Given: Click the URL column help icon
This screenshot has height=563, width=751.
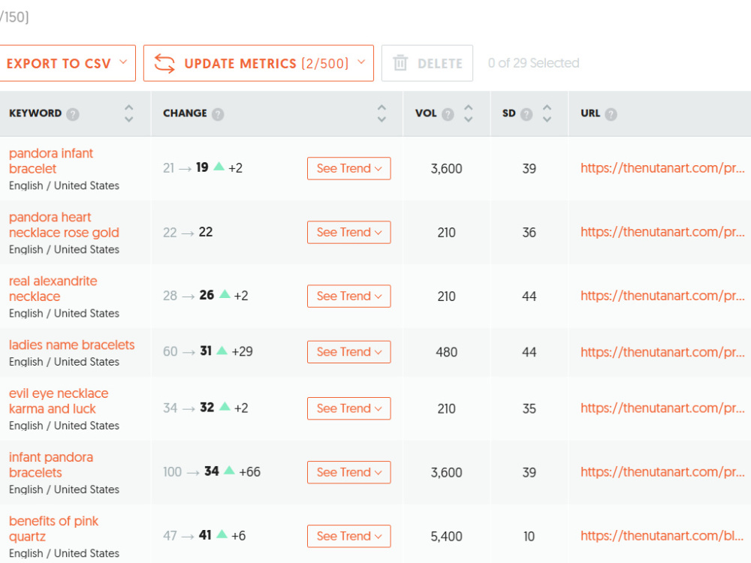Looking at the screenshot, I should pyautogui.click(x=611, y=114).
